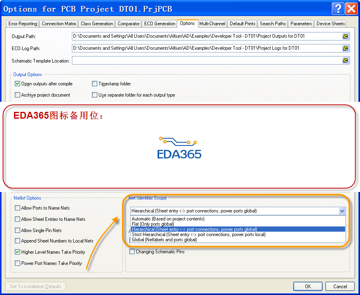Switch to Default Prints tab
The width and height of the screenshot is (360, 295).
click(242, 24)
